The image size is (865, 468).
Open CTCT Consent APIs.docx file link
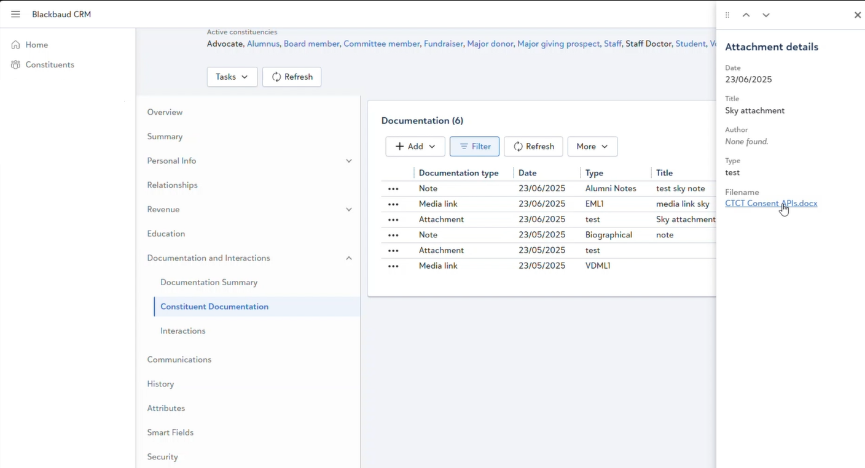(x=771, y=204)
